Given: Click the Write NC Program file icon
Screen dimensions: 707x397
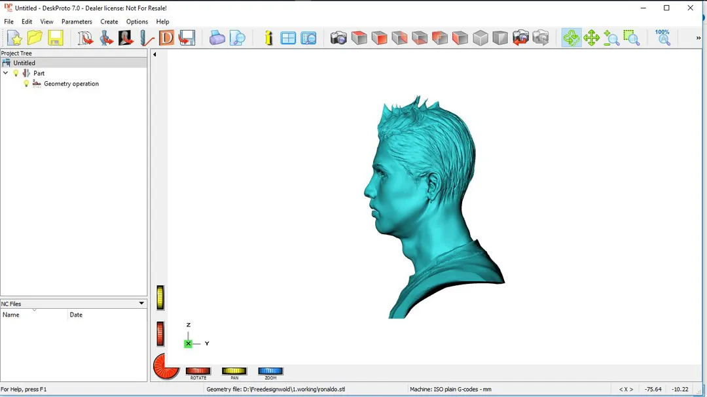Looking at the screenshot, I should click(x=187, y=38).
